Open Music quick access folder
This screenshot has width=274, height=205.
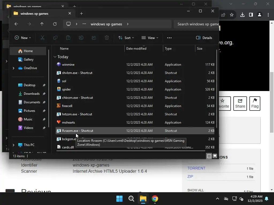[28, 119]
